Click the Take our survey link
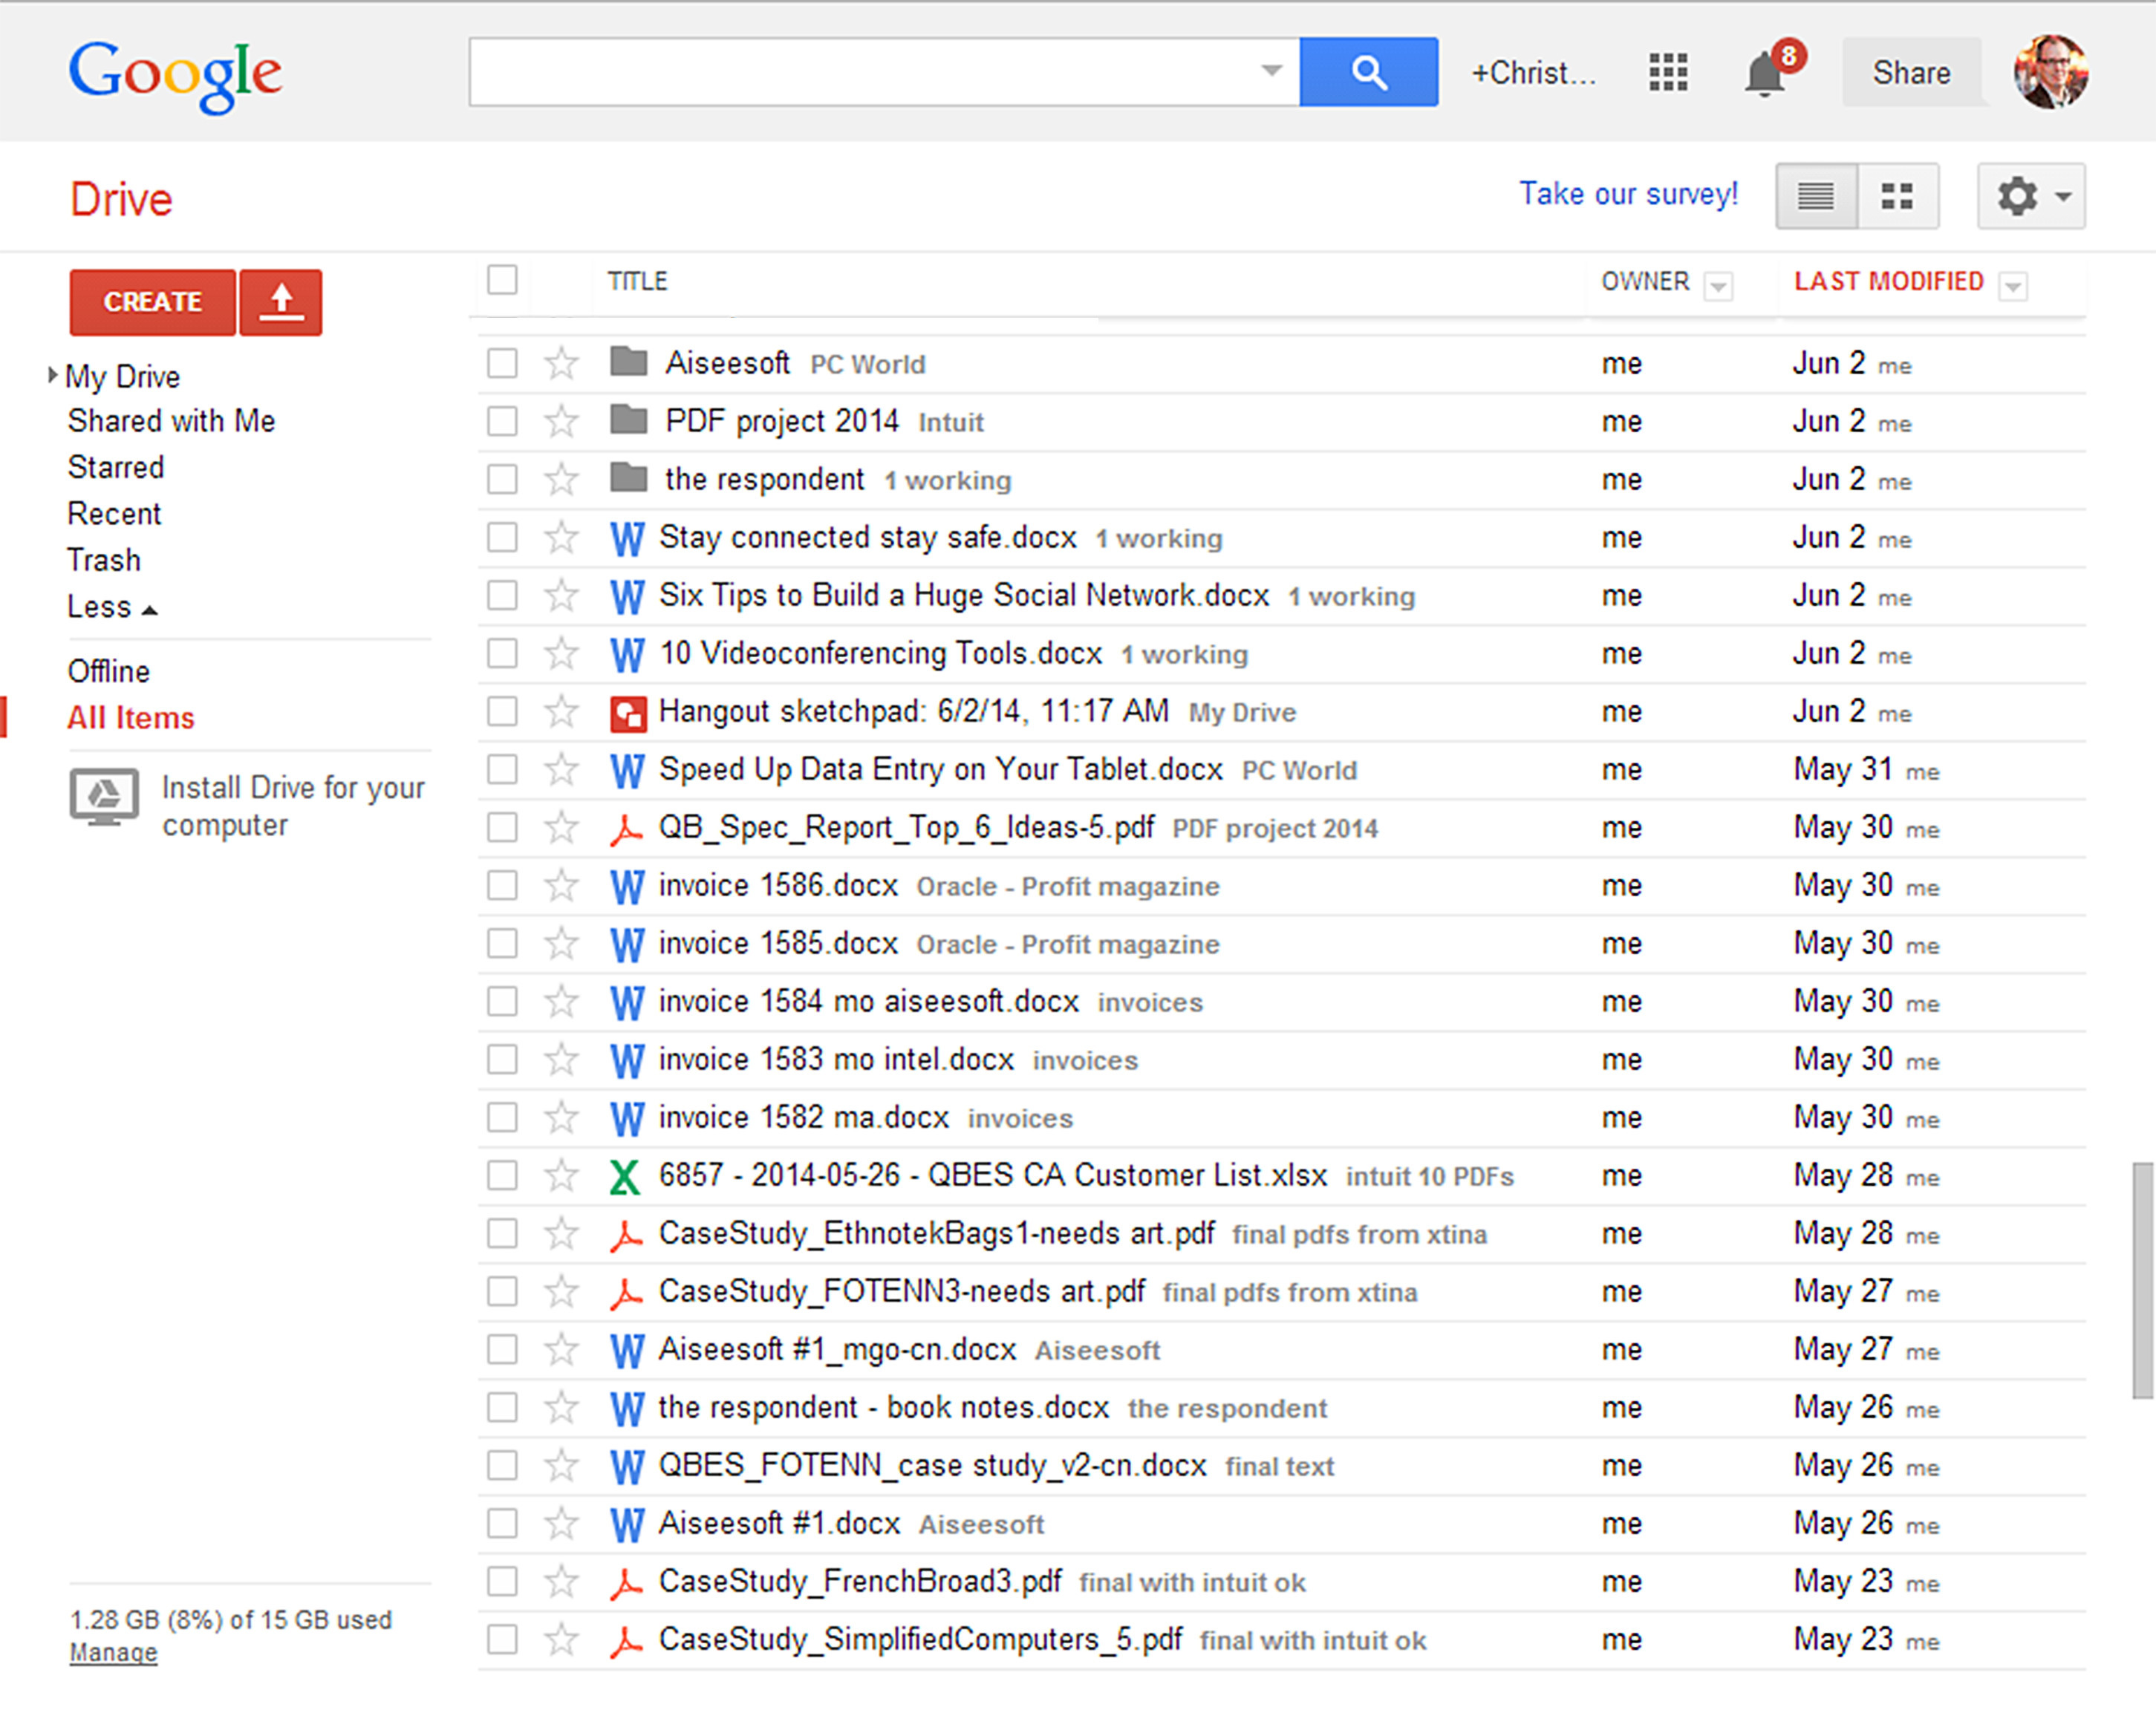 (1627, 193)
